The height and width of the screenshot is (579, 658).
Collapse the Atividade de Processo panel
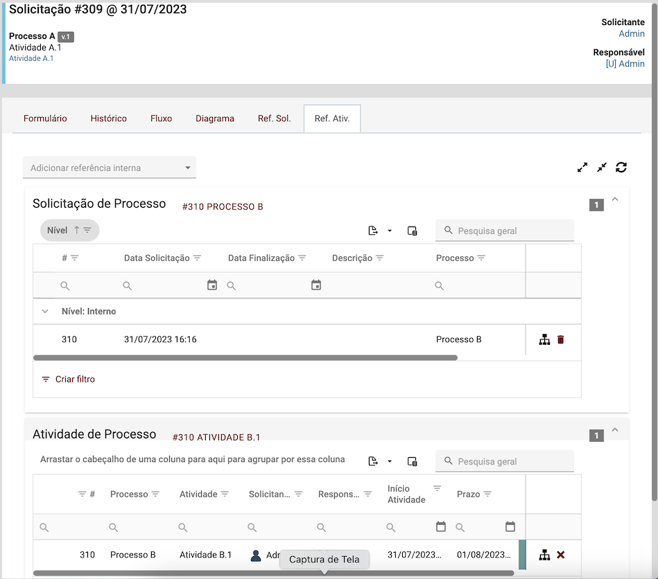point(615,431)
